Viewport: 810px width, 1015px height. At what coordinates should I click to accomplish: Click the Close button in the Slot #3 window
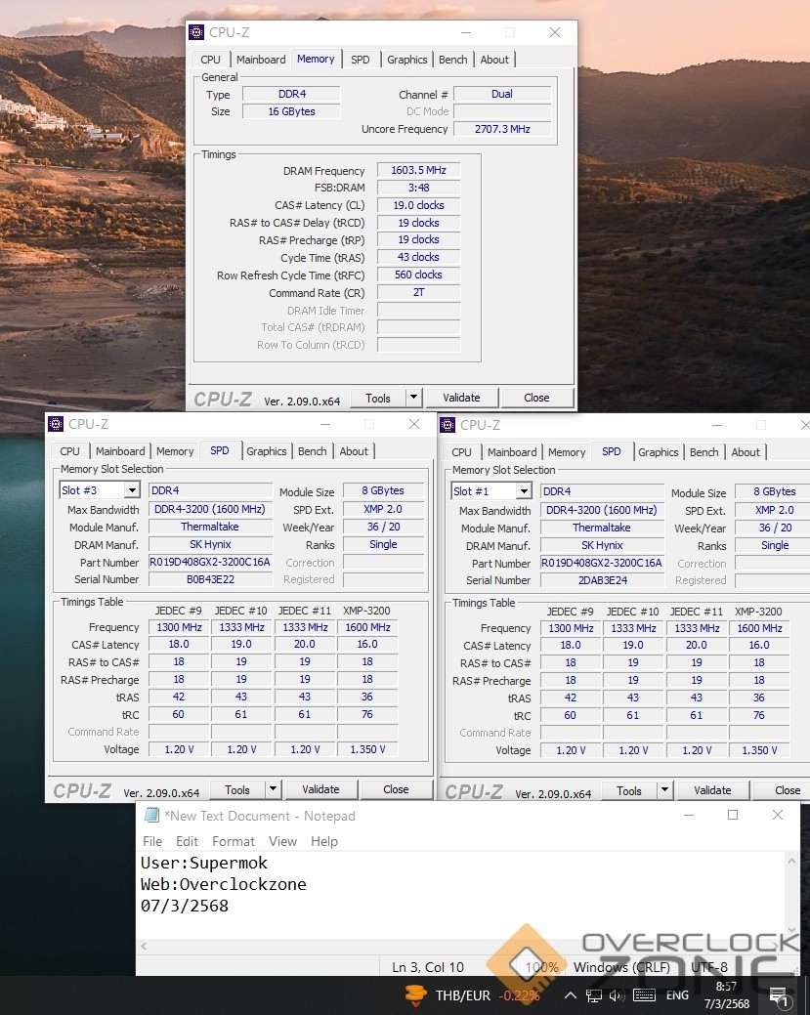tap(396, 789)
